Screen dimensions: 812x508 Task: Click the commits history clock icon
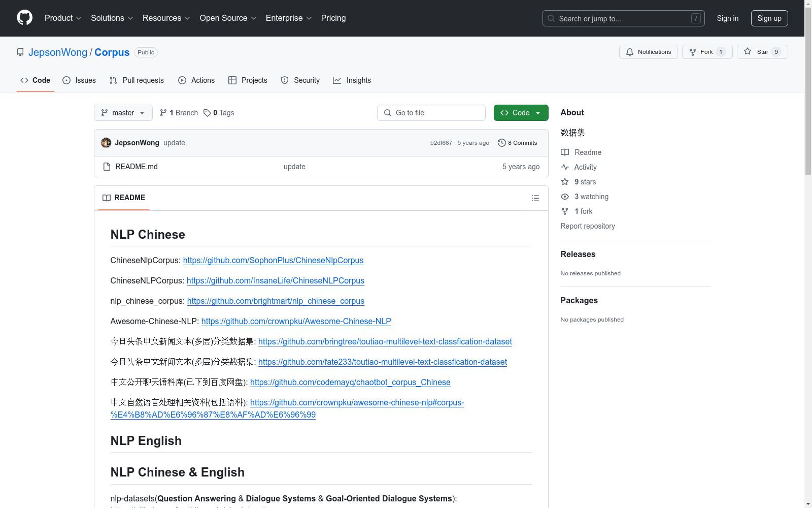click(502, 143)
